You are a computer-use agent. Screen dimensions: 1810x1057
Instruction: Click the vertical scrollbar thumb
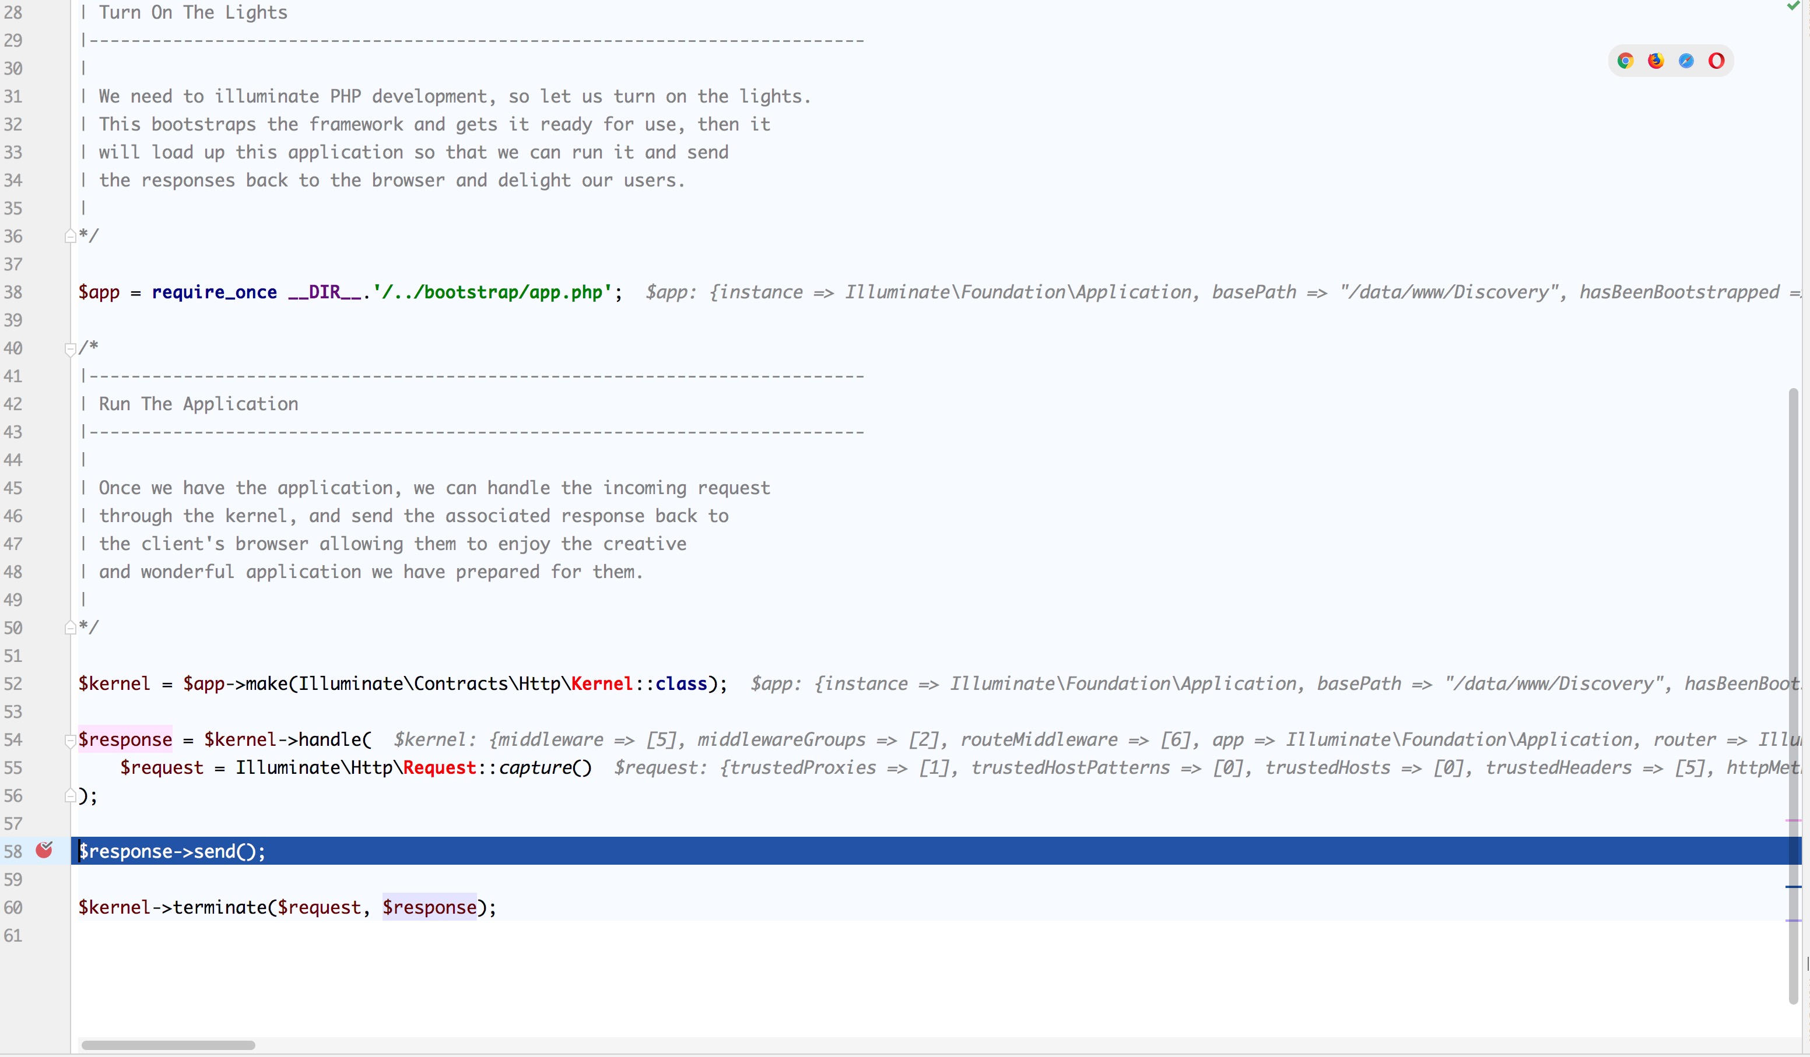tap(1794, 696)
